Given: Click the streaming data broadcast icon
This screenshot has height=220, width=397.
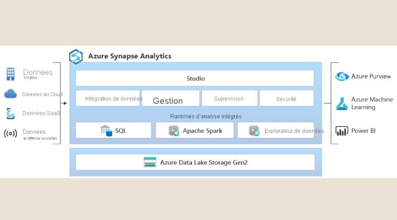Looking at the screenshot, I should pyautogui.click(x=11, y=133).
